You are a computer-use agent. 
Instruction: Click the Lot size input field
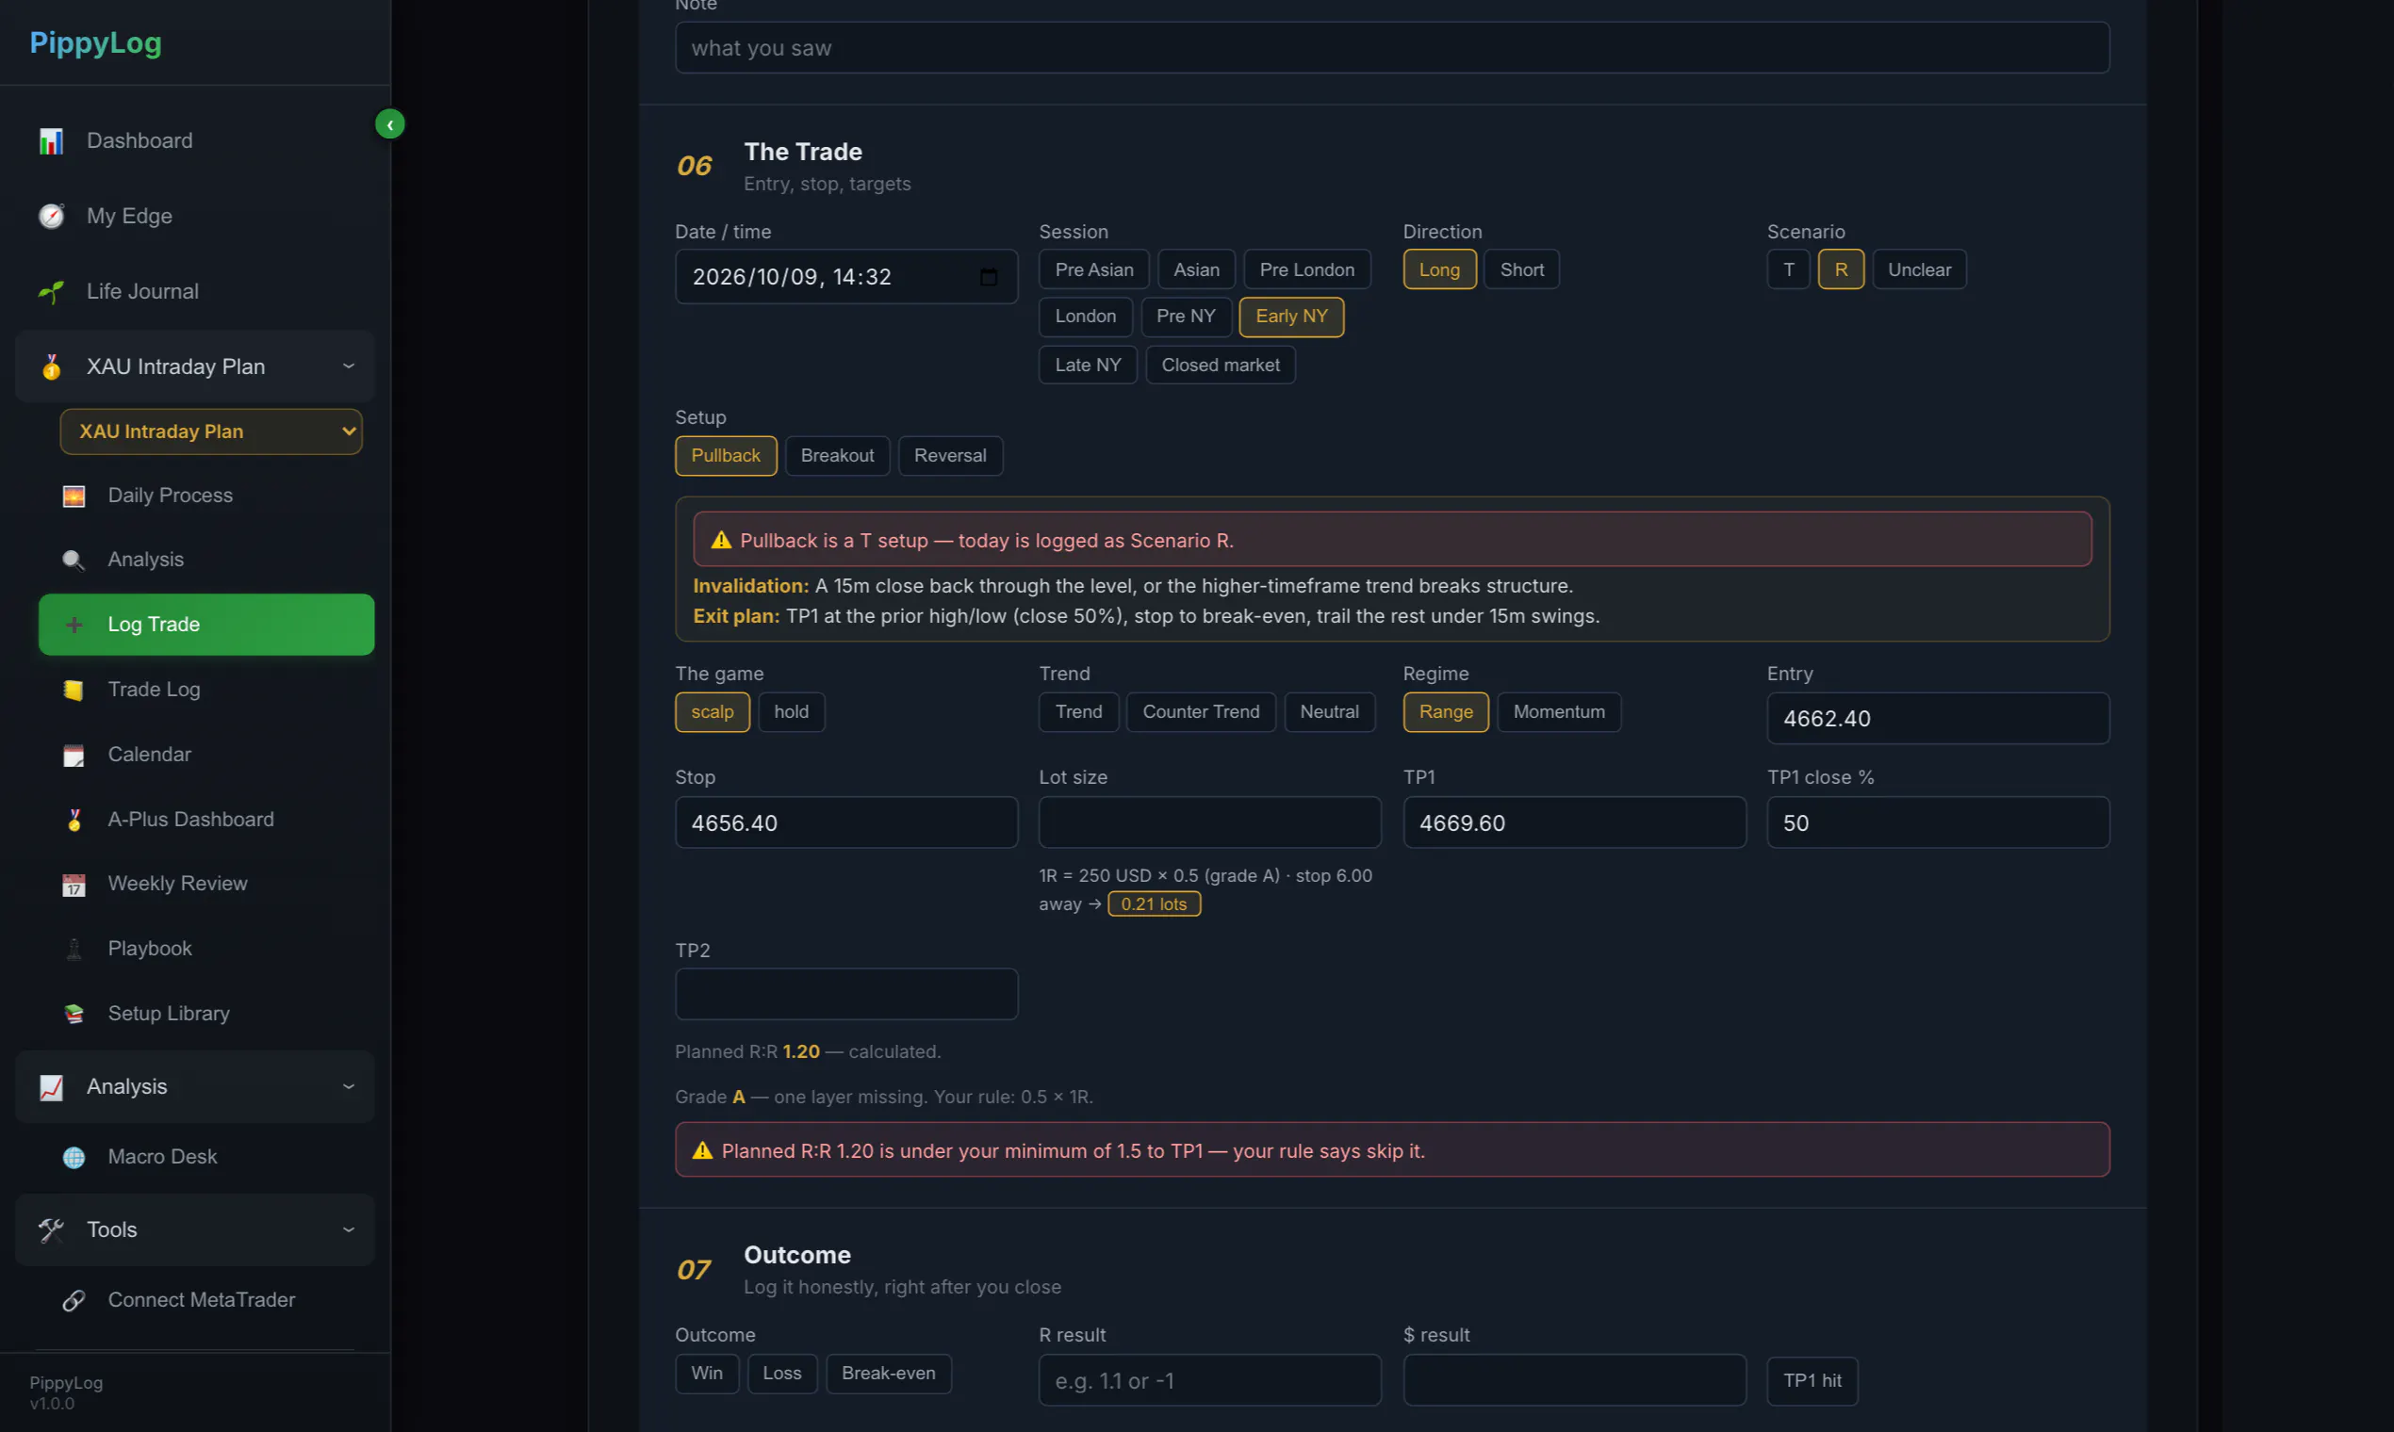(1209, 822)
